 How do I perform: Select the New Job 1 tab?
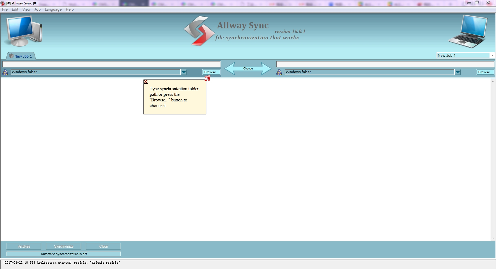[x=23, y=56]
